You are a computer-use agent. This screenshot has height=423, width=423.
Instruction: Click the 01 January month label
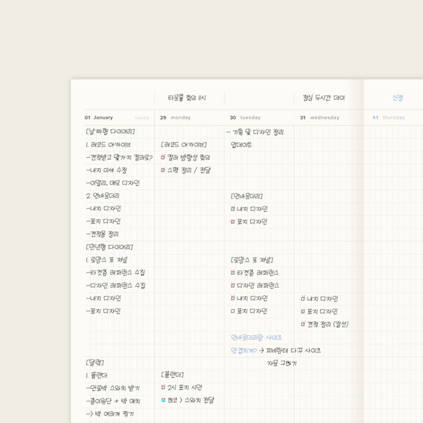[x=99, y=118]
